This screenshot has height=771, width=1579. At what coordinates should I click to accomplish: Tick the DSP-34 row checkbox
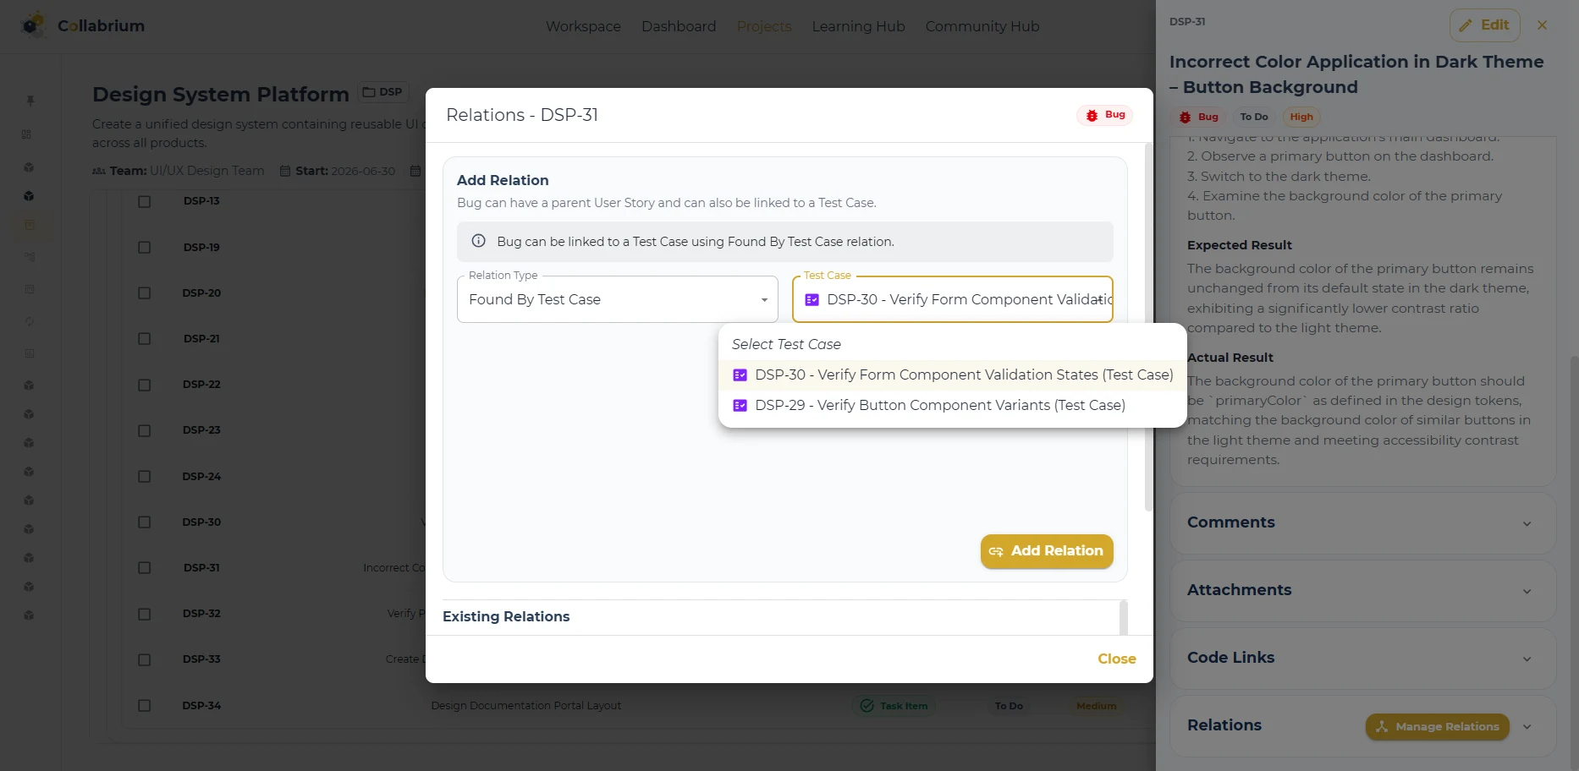145,706
